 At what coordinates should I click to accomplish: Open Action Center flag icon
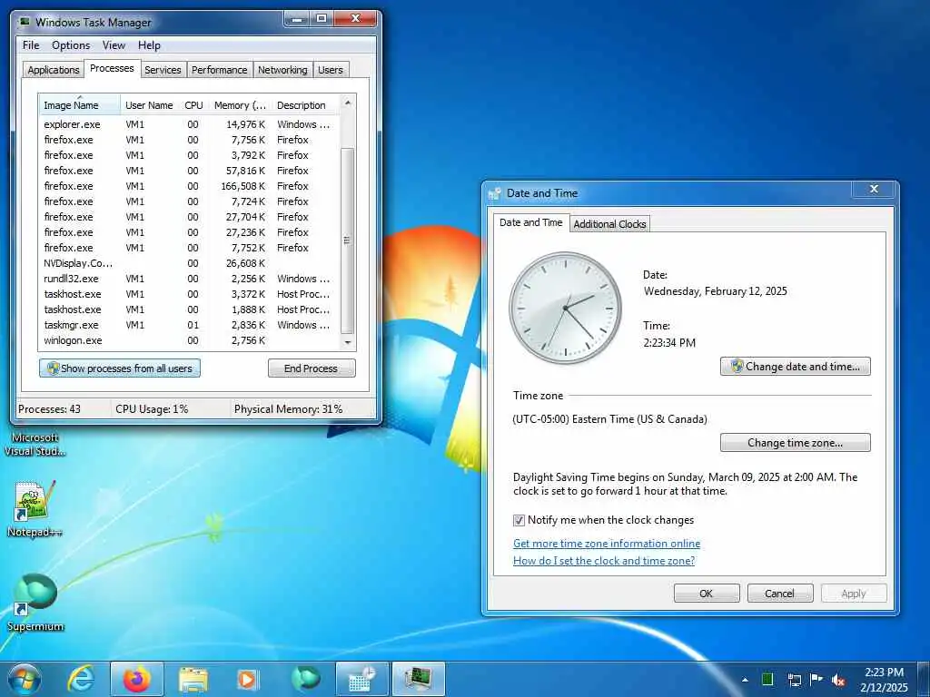click(x=816, y=680)
